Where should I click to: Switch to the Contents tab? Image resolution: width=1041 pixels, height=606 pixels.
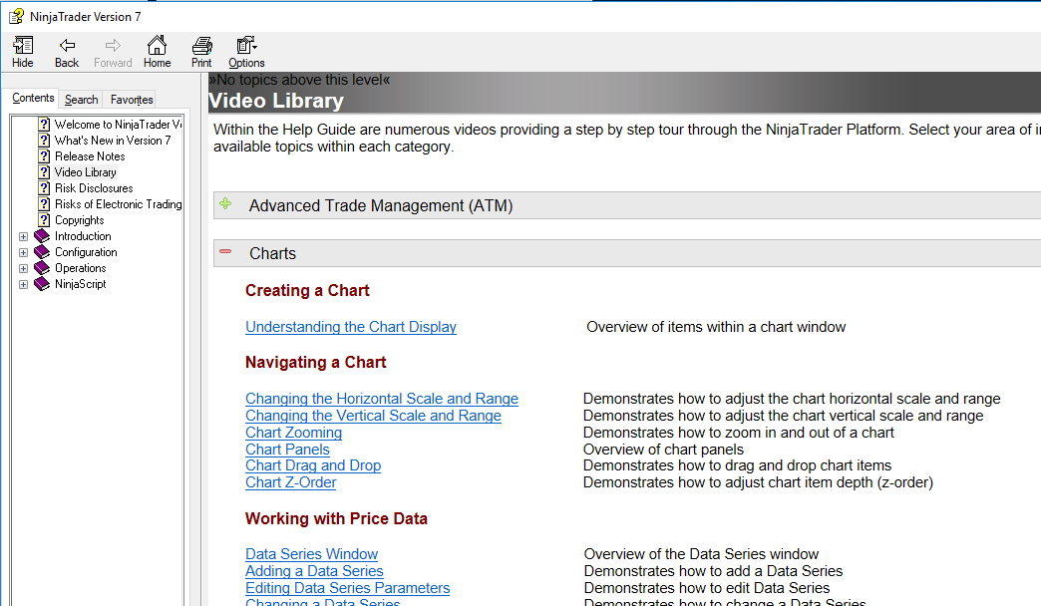click(x=33, y=99)
